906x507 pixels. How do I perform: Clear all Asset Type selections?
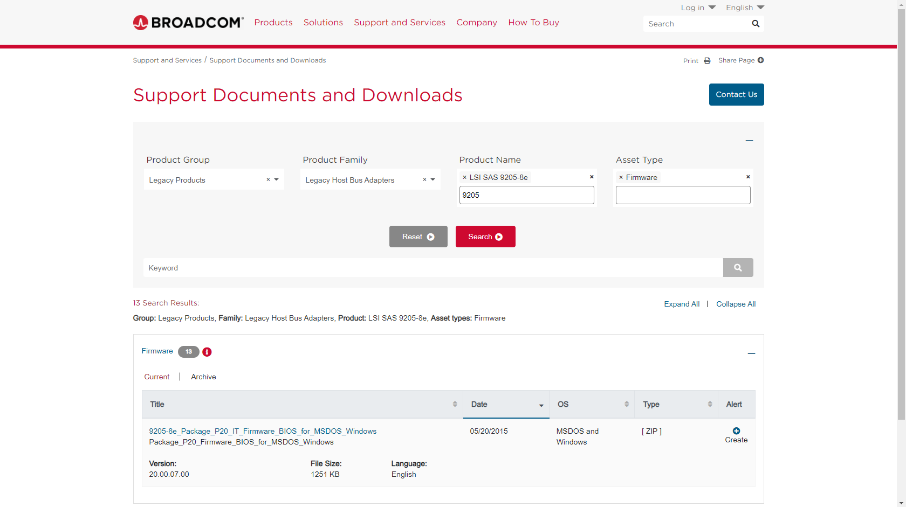click(x=748, y=177)
